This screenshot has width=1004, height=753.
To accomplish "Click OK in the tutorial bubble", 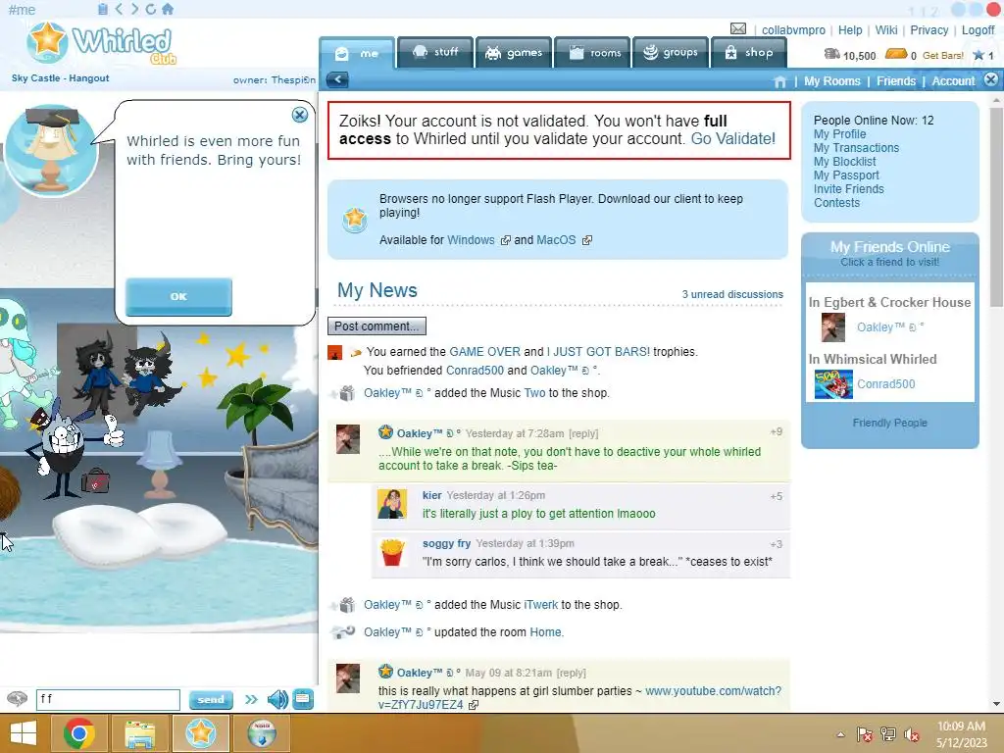I will click(x=178, y=296).
